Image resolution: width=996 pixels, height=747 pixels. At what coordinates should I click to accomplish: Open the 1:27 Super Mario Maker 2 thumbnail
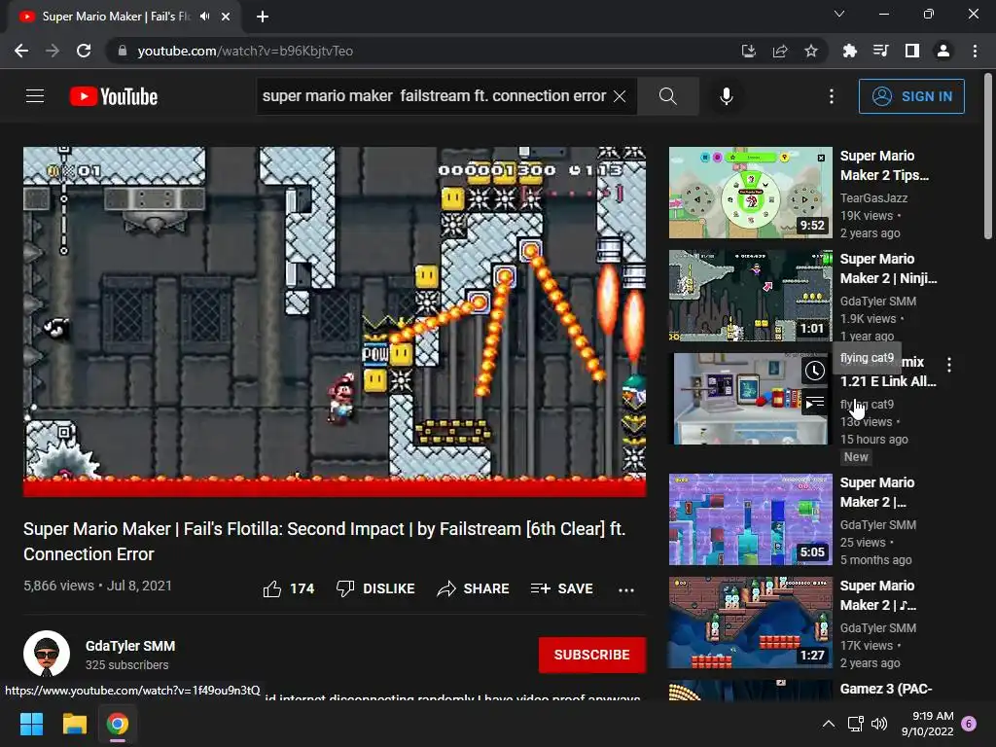coord(751,622)
